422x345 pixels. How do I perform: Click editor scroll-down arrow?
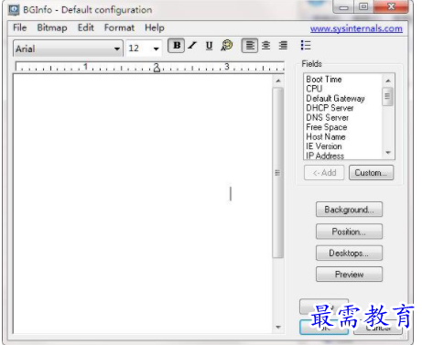(278, 328)
